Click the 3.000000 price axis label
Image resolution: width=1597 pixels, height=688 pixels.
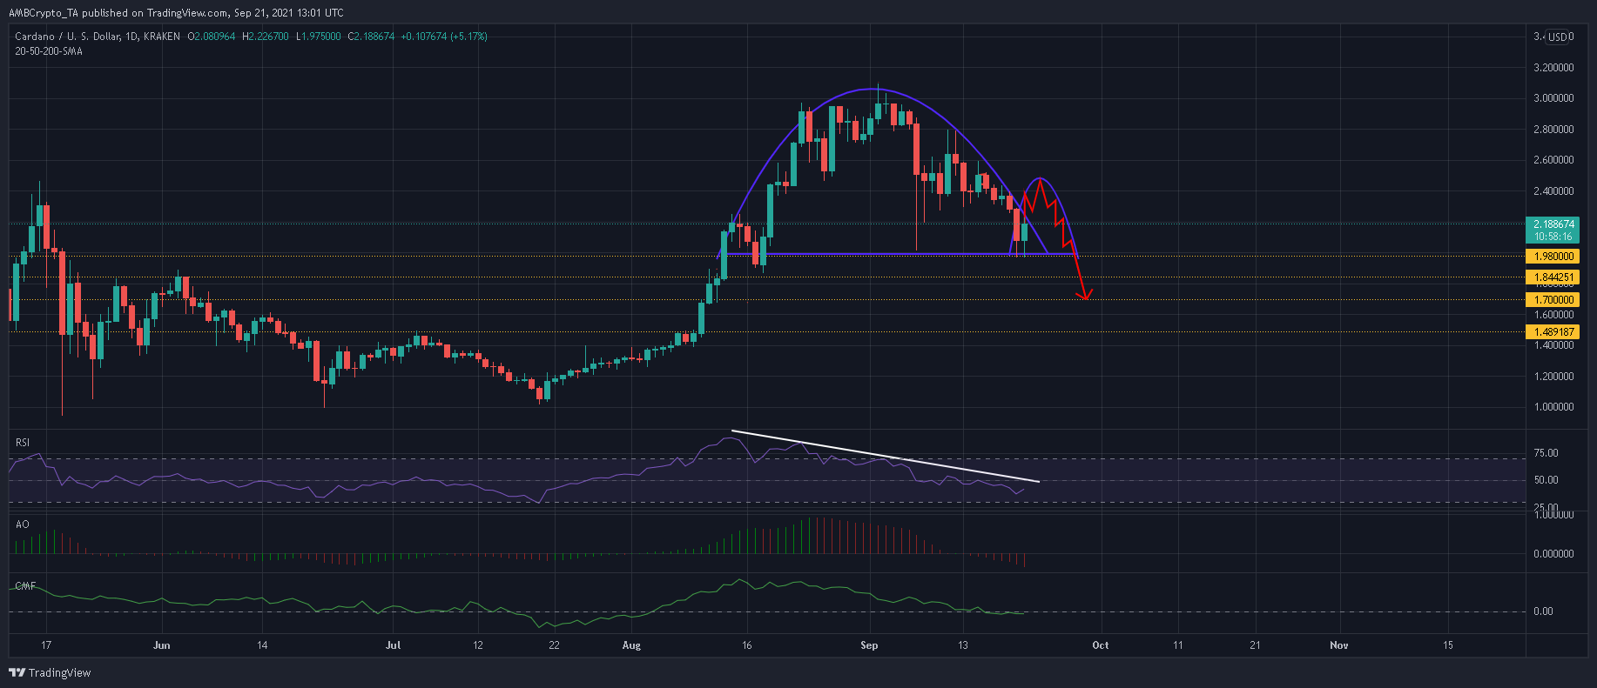(1553, 98)
